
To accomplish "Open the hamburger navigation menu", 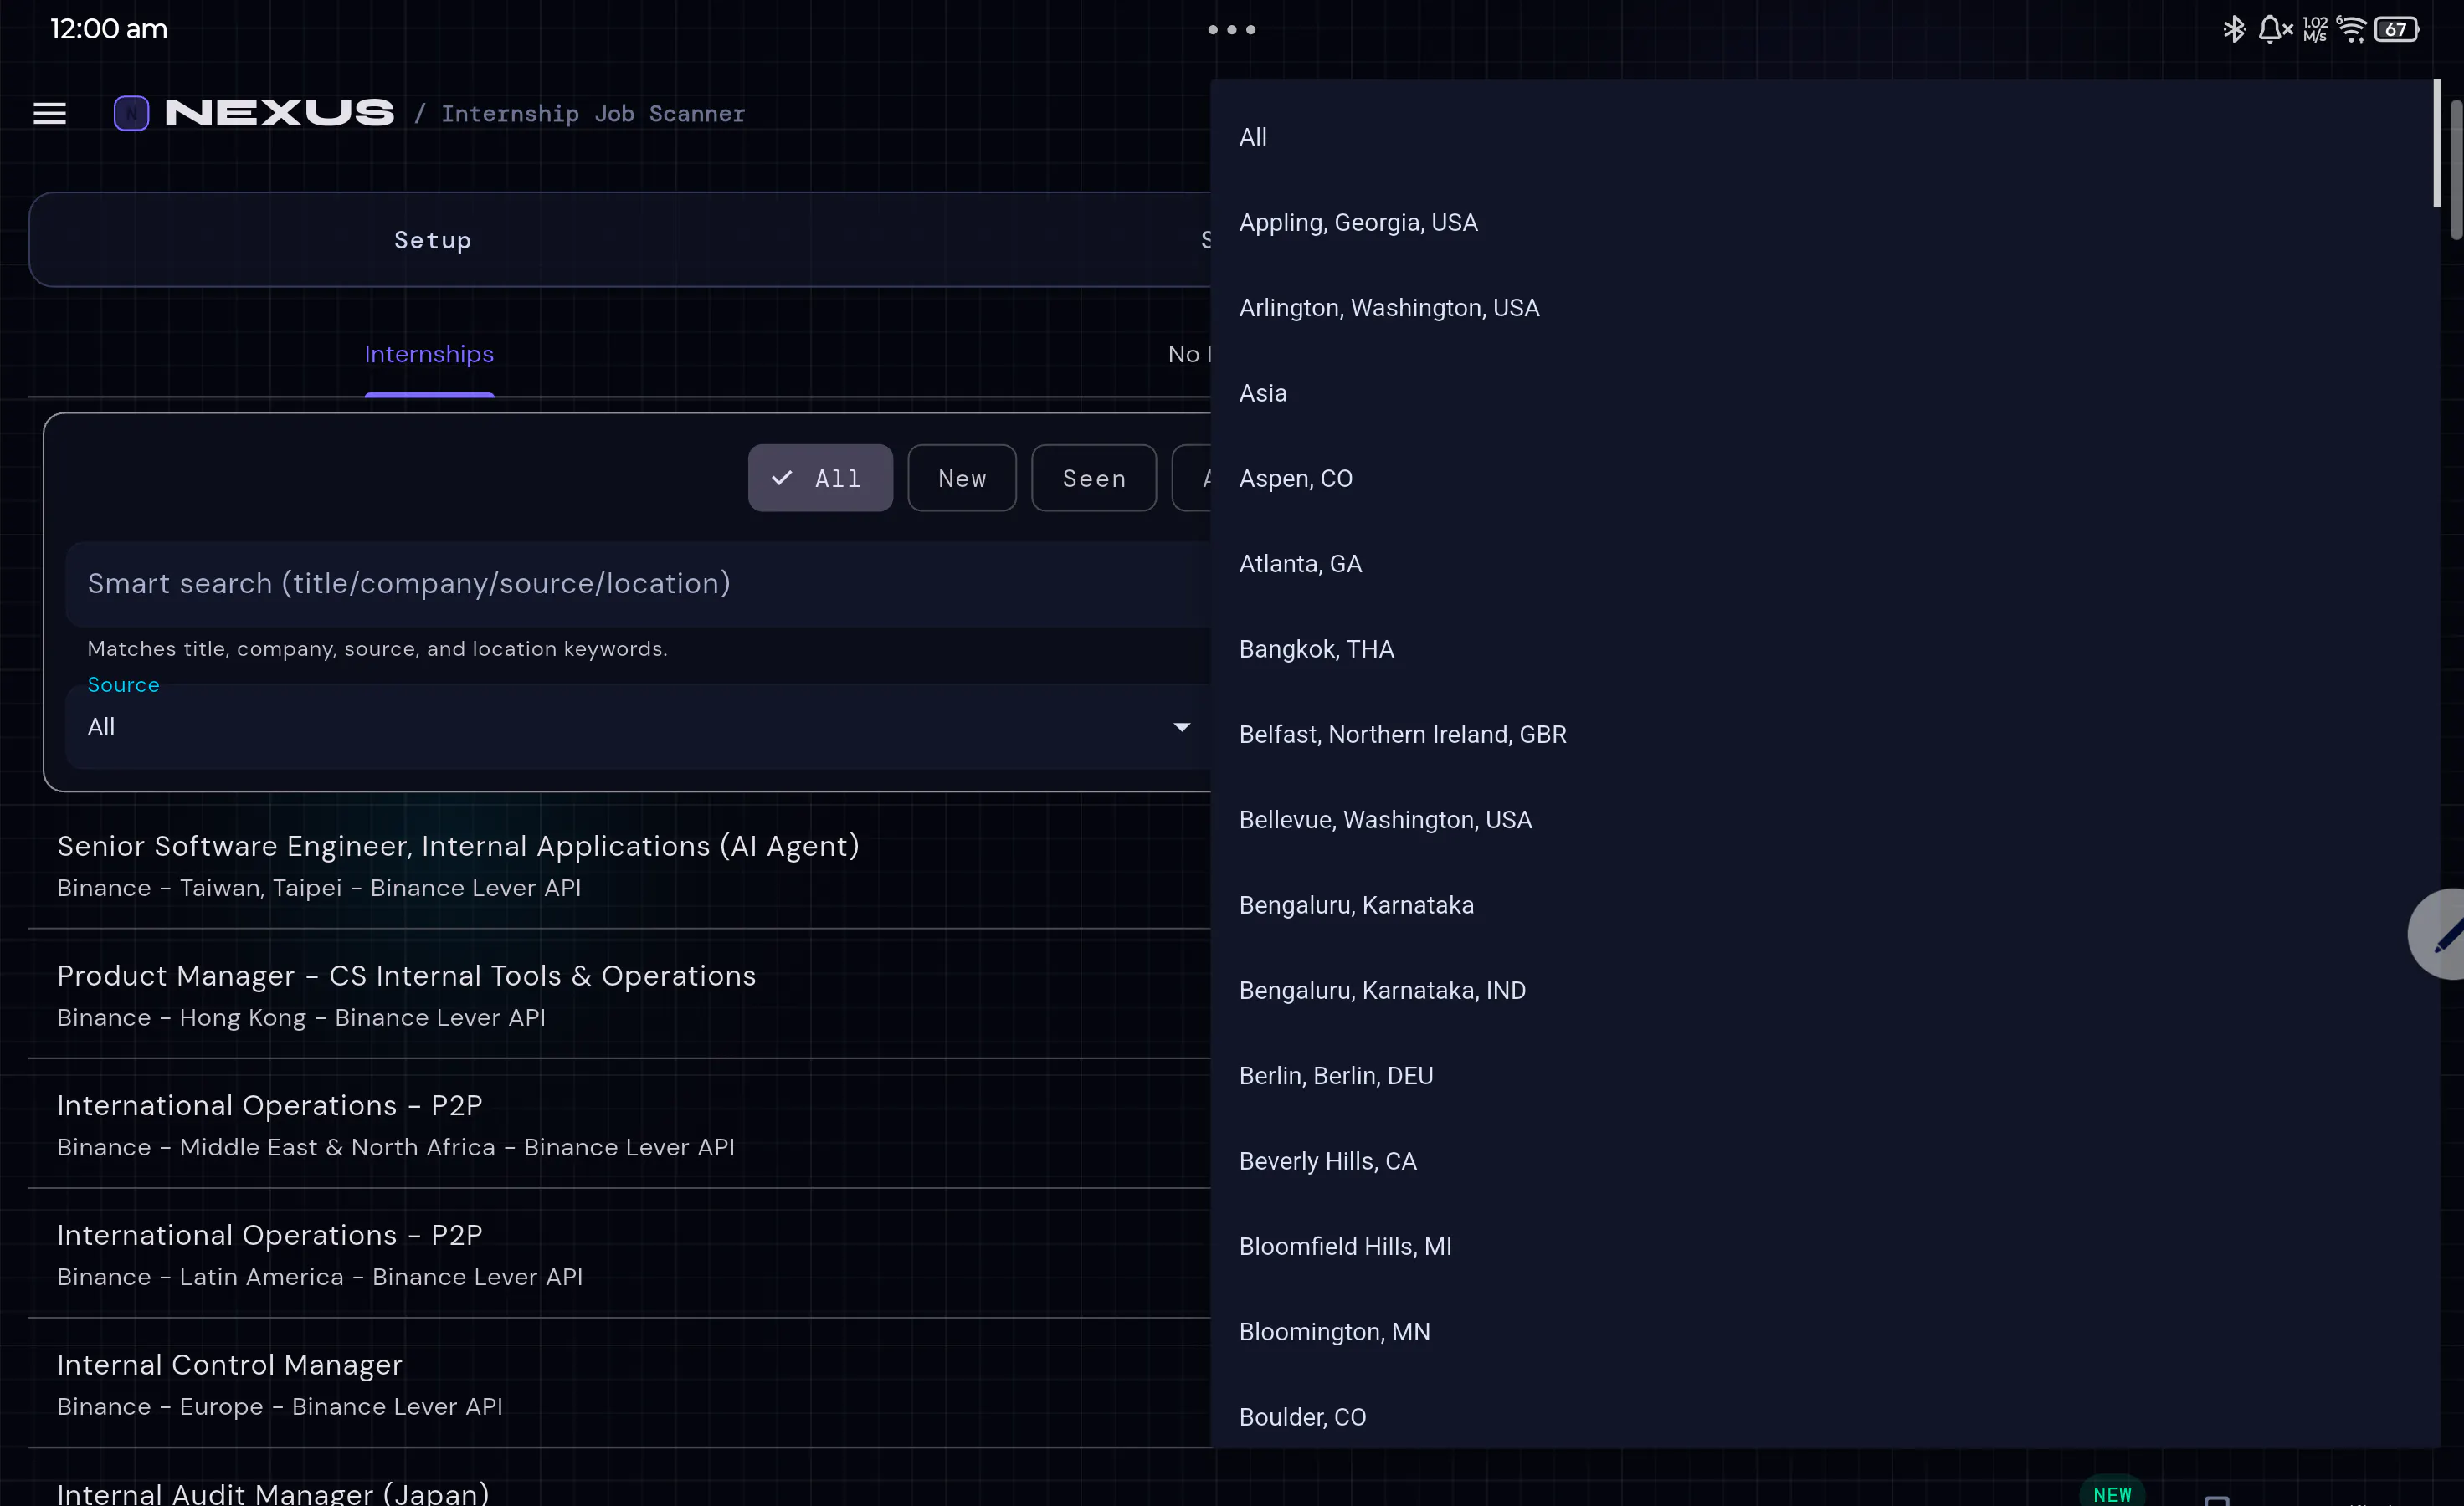I will click(49, 113).
